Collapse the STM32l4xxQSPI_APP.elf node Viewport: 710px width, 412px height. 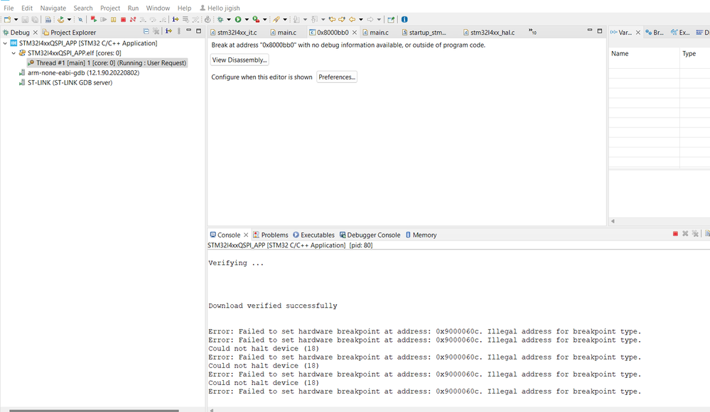14,53
